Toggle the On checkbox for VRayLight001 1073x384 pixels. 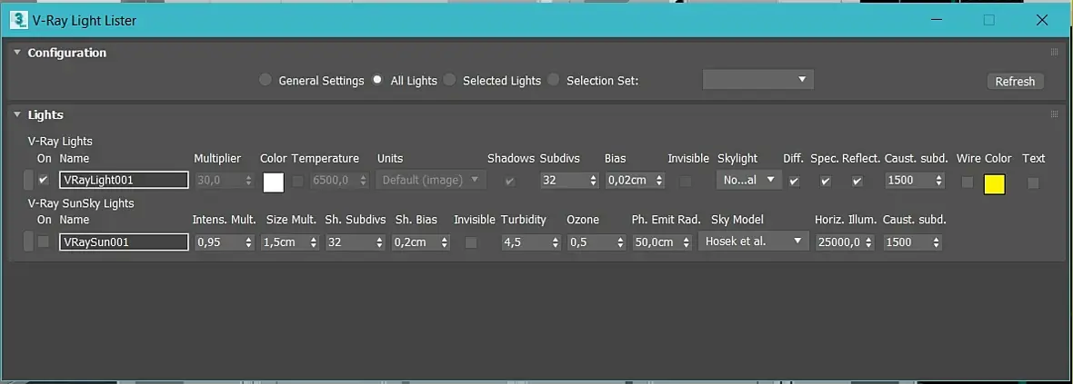44,181
